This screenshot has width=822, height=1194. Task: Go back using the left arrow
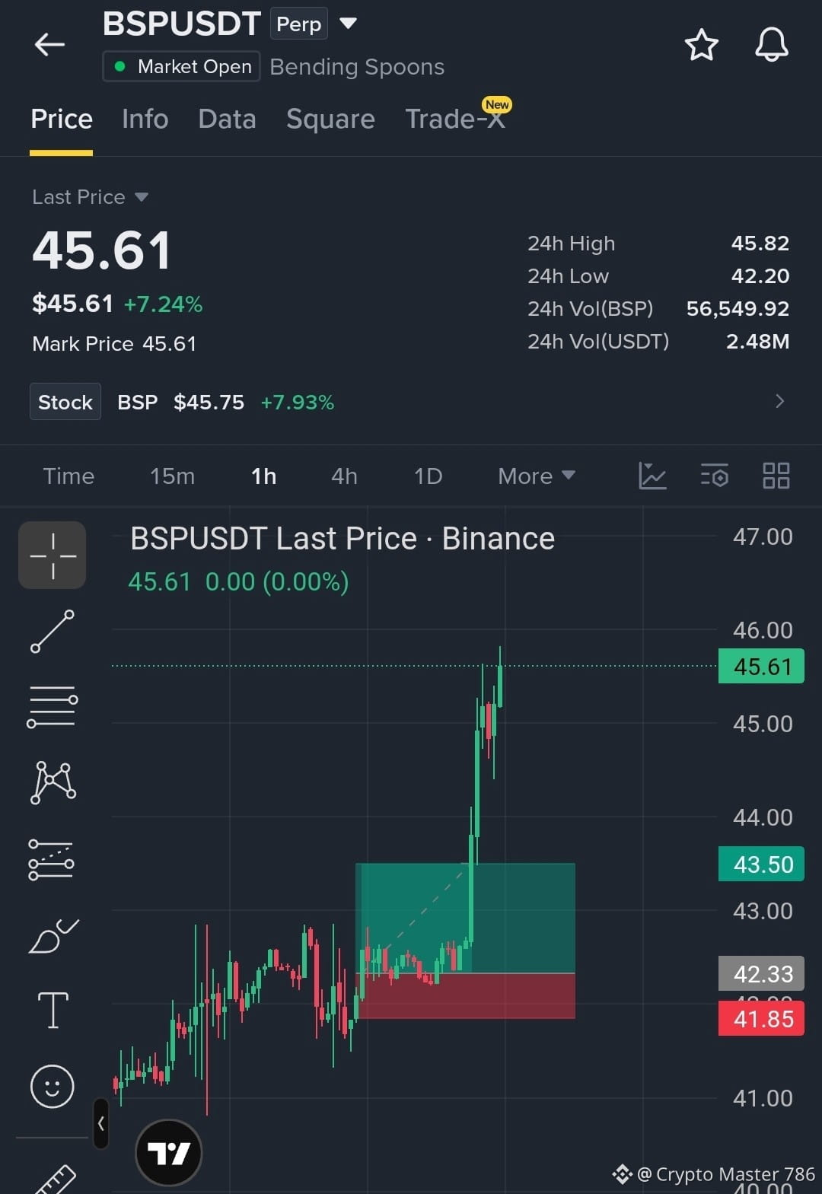tap(49, 45)
